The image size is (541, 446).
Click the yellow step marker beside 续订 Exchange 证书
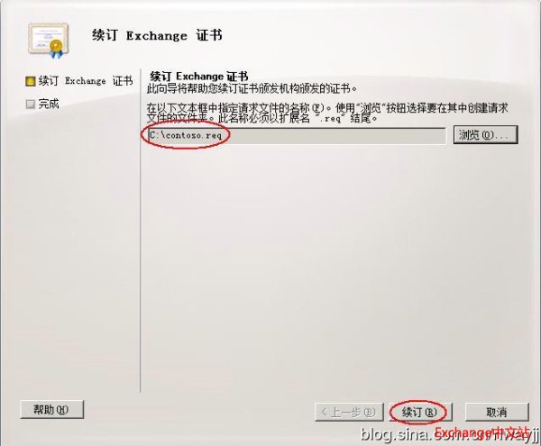pyautogui.click(x=31, y=82)
